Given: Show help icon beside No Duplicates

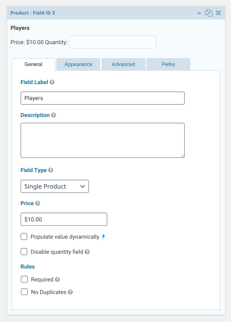Looking at the screenshot, I should click(x=70, y=292).
